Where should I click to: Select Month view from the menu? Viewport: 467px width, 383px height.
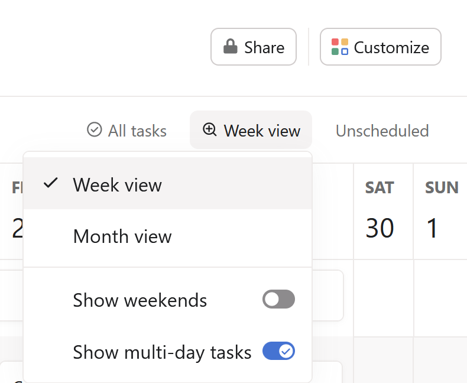coord(122,236)
